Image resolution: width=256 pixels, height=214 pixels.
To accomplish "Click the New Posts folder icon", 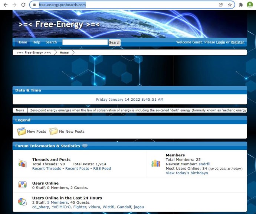I will pos(22,131).
